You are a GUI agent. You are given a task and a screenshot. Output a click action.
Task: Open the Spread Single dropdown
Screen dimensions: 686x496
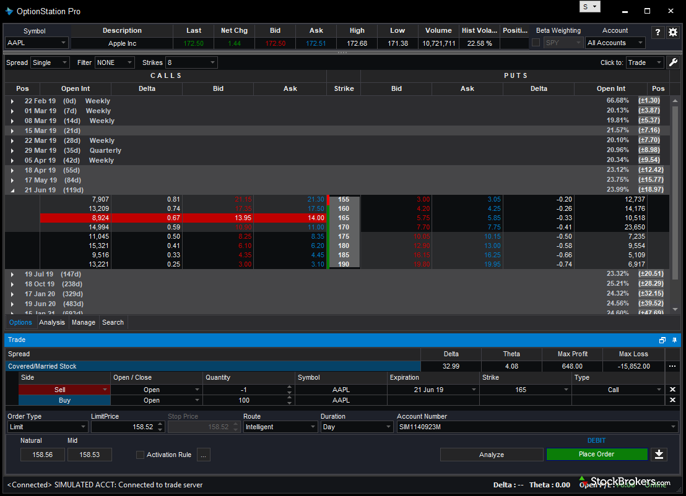click(x=50, y=62)
